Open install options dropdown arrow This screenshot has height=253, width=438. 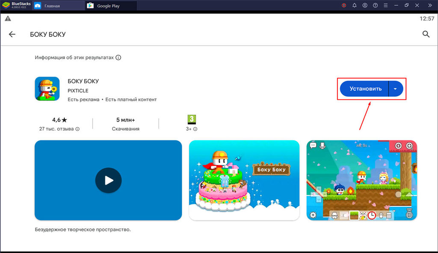click(x=395, y=89)
